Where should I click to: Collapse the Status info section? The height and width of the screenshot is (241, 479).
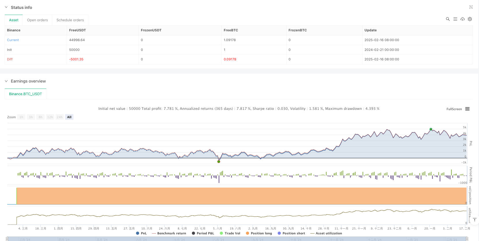pyautogui.click(x=6, y=7)
